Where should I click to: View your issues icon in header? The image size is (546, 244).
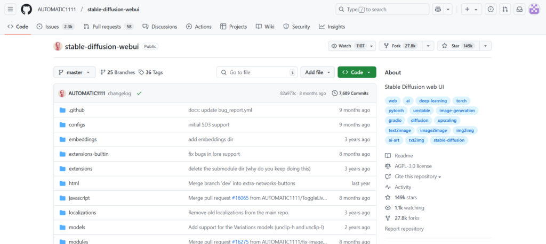[x=491, y=10]
